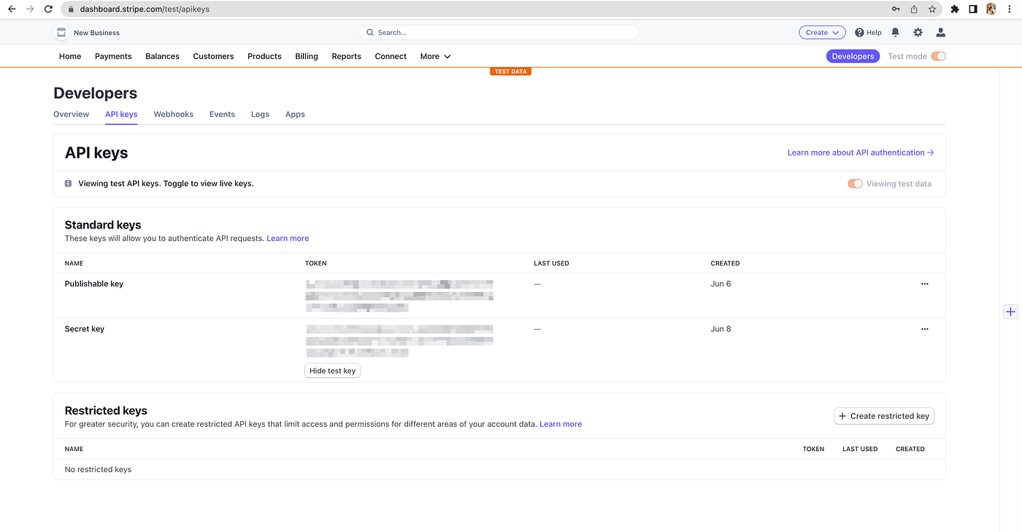Switch to the Overview tab
Image resolution: width=1022 pixels, height=532 pixels.
[72, 115]
